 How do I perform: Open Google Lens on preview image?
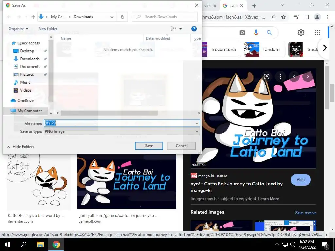pos(266,76)
